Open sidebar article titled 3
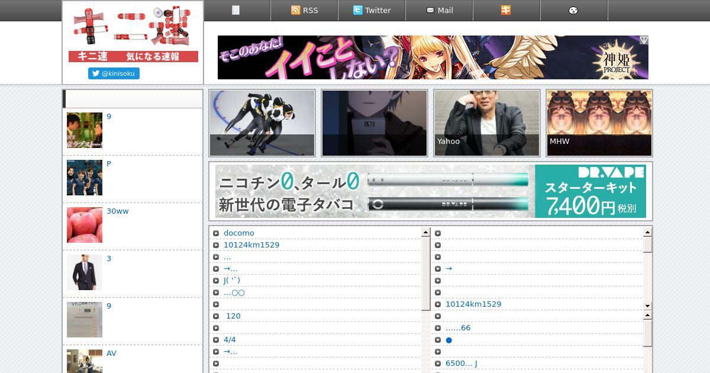This screenshot has height=373, width=710. click(x=109, y=259)
